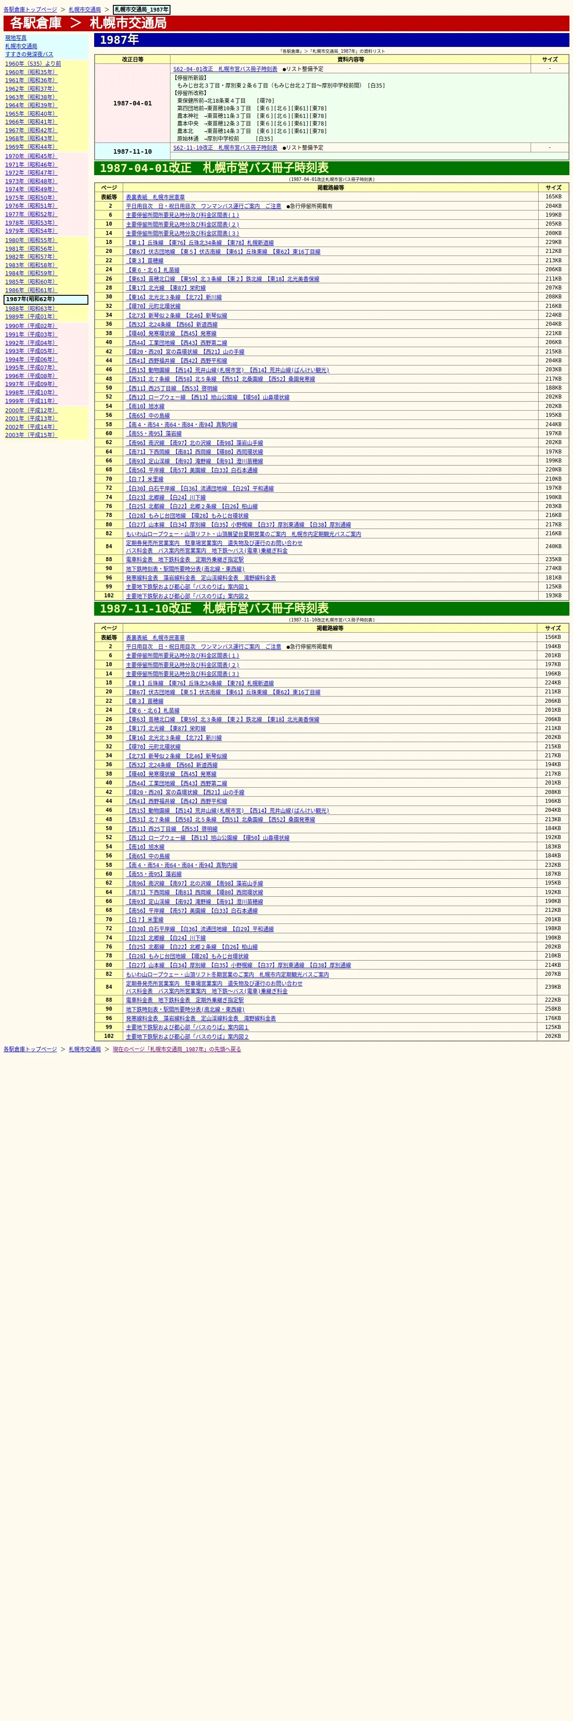
Task: Open 2000年（平成12年） sidebar link
Action: [31, 411]
